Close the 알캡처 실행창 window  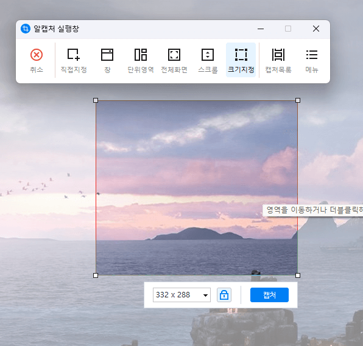pos(316,29)
